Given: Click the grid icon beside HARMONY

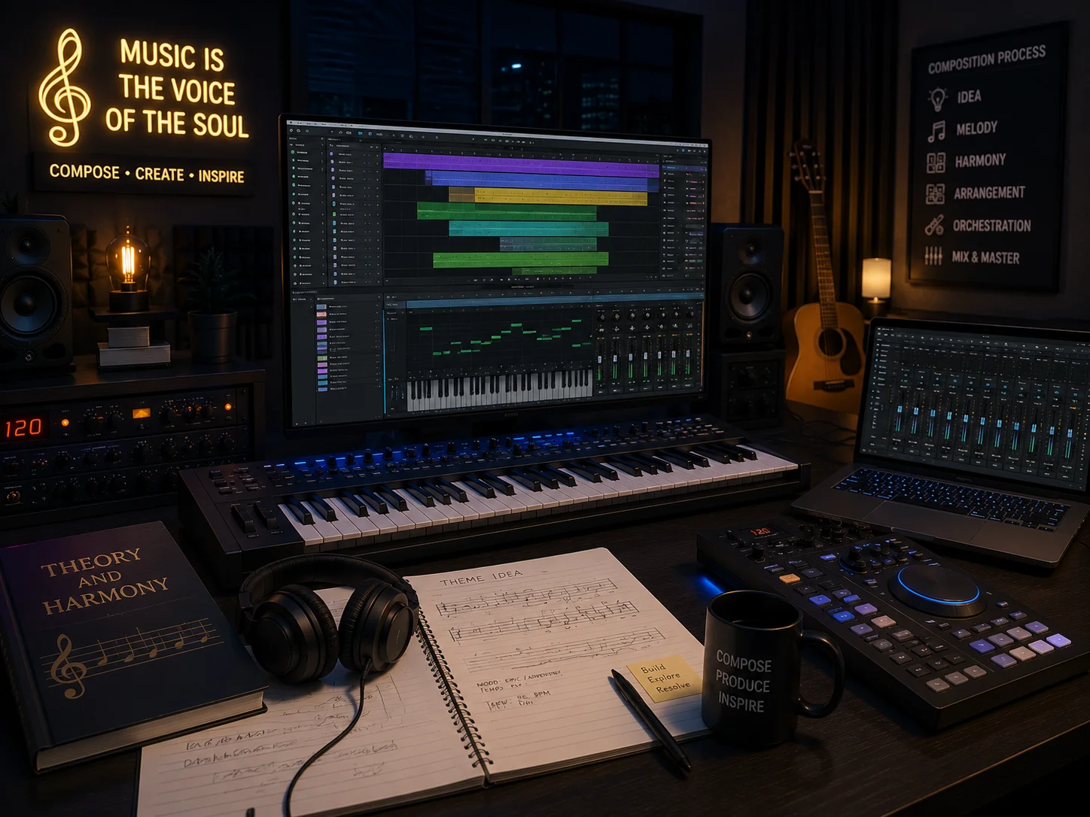Looking at the screenshot, I should pos(936,162).
